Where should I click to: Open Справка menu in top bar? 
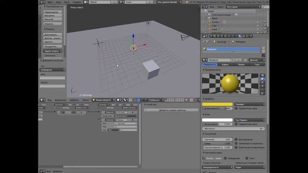coord(77,2)
